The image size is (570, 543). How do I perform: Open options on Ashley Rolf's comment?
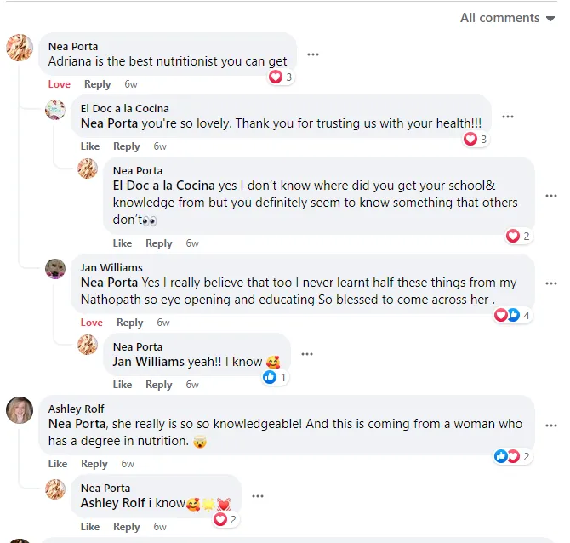tap(550, 425)
